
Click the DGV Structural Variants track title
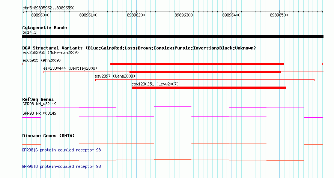pos(139,48)
